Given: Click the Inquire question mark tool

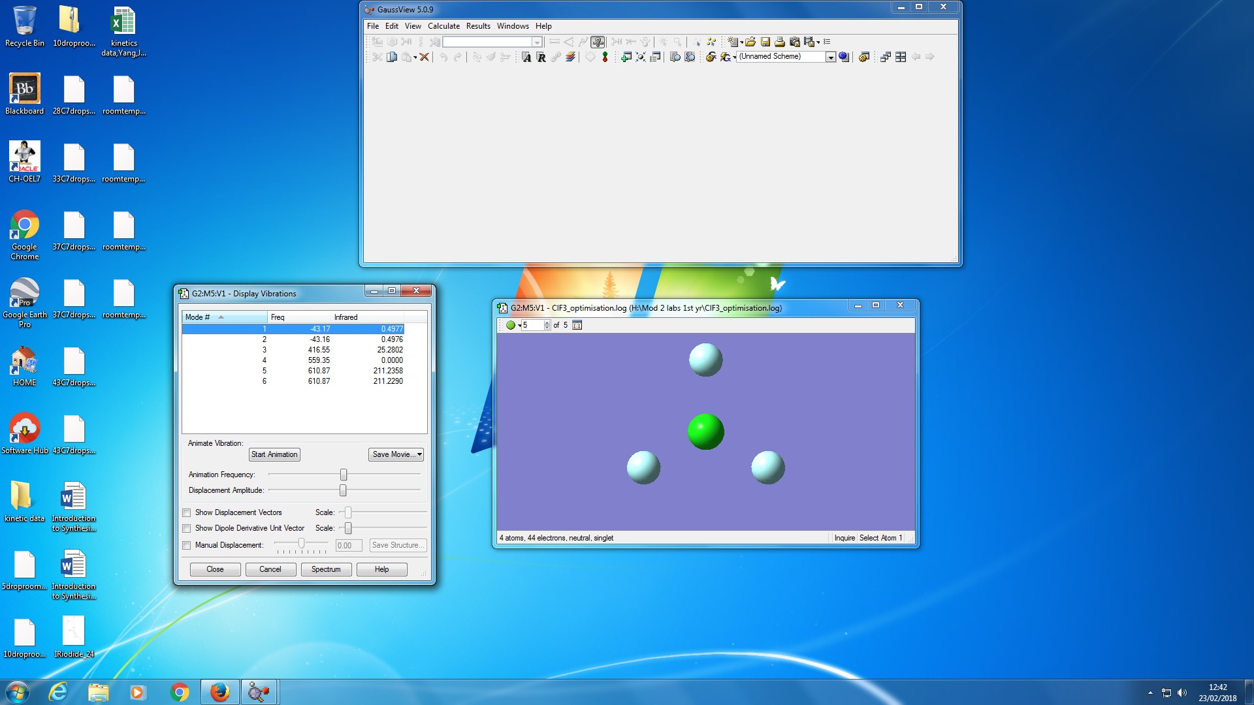Looking at the screenshot, I should coord(598,42).
